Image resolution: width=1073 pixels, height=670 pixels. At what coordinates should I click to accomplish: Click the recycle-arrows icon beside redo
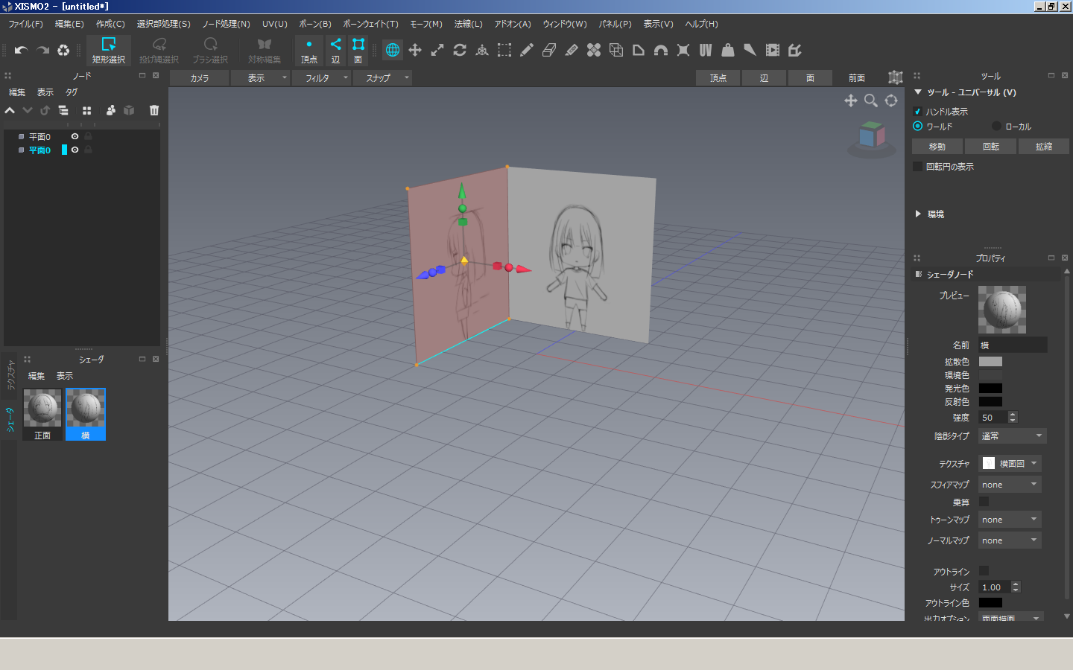point(63,50)
